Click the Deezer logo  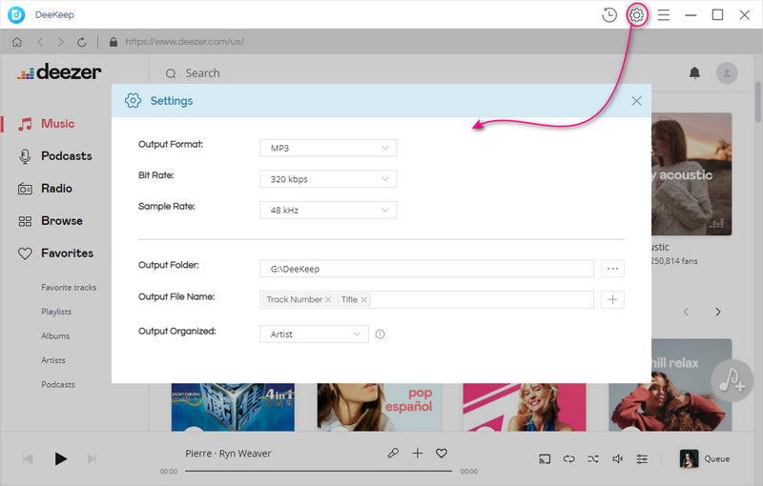[x=59, y=71]
